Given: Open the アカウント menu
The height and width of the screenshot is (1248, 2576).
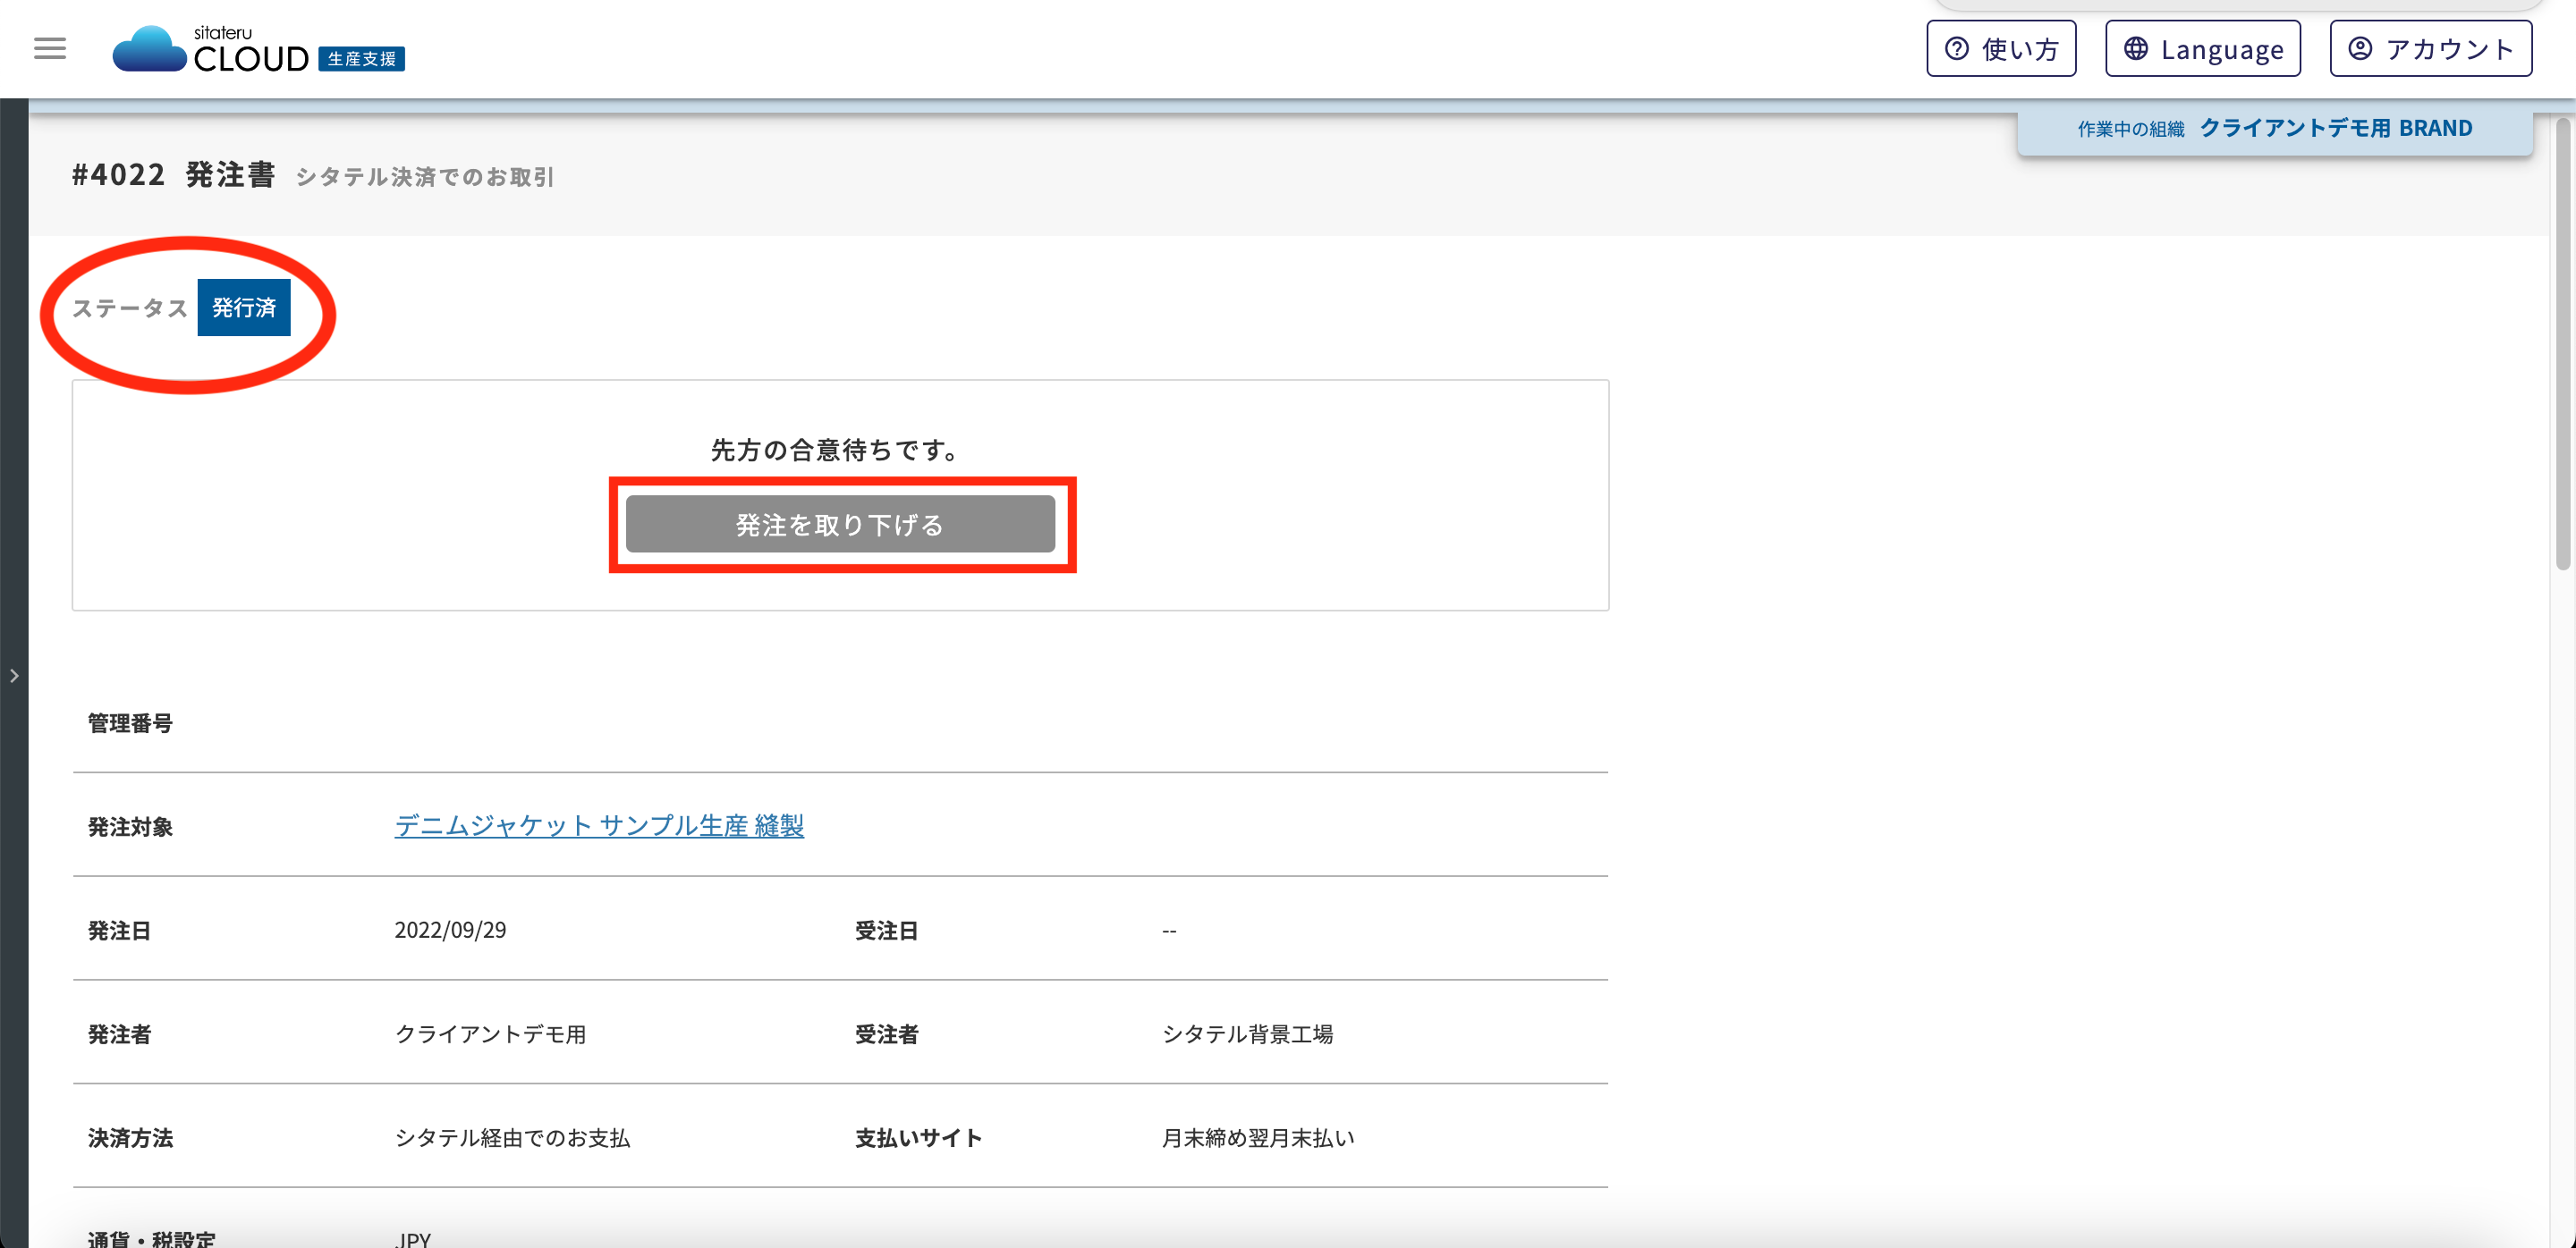Looking at the screenshot, I should 2430,49.
